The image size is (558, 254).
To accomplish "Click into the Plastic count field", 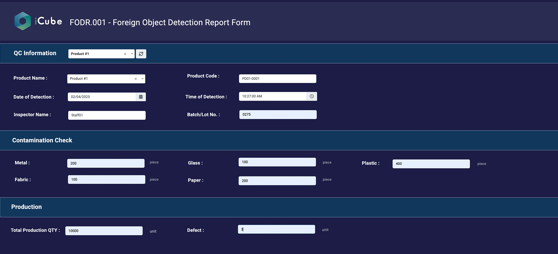I will click(x=431, y=164).
